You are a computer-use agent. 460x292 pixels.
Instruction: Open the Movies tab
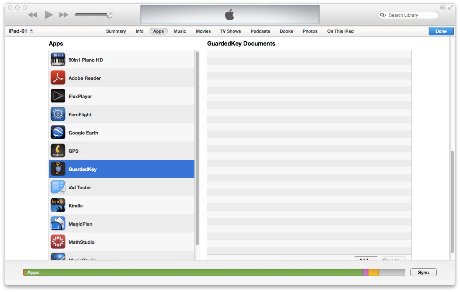pos(203,31)
